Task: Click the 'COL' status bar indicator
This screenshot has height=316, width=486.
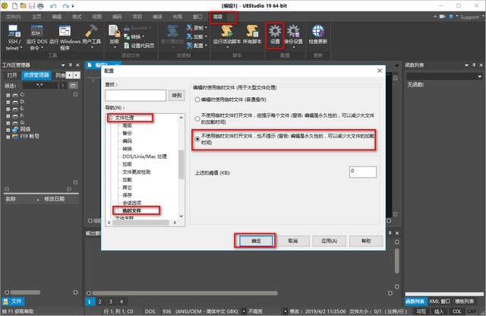Action: [457, 311]
